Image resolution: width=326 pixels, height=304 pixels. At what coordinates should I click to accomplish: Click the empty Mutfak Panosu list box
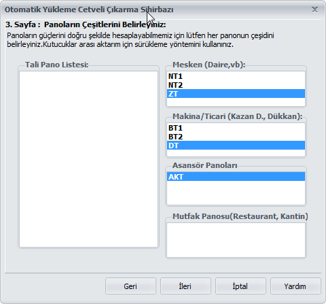(x=236, y=240)
